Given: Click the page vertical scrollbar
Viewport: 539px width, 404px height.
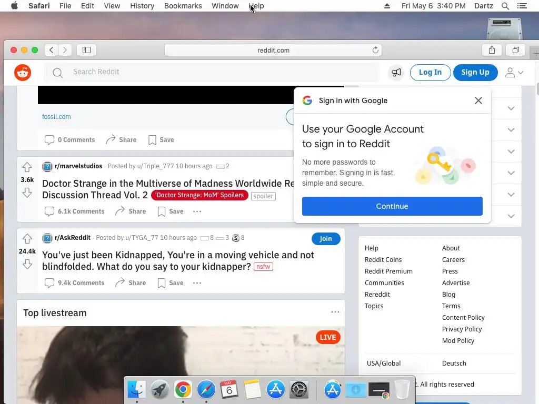Looking at the screenshot, I should coord(537,88).
